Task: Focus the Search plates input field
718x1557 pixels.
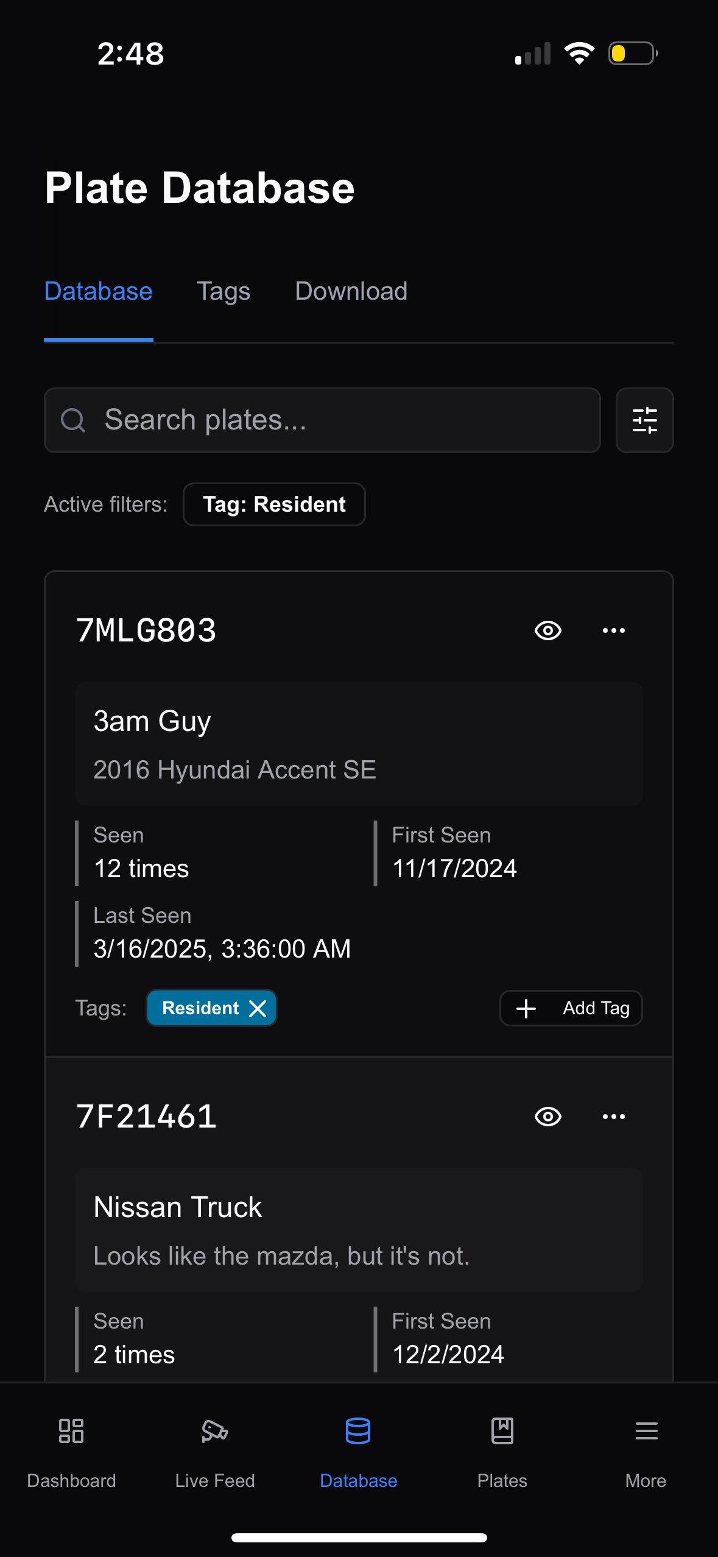Action: [x=322, y=420]
